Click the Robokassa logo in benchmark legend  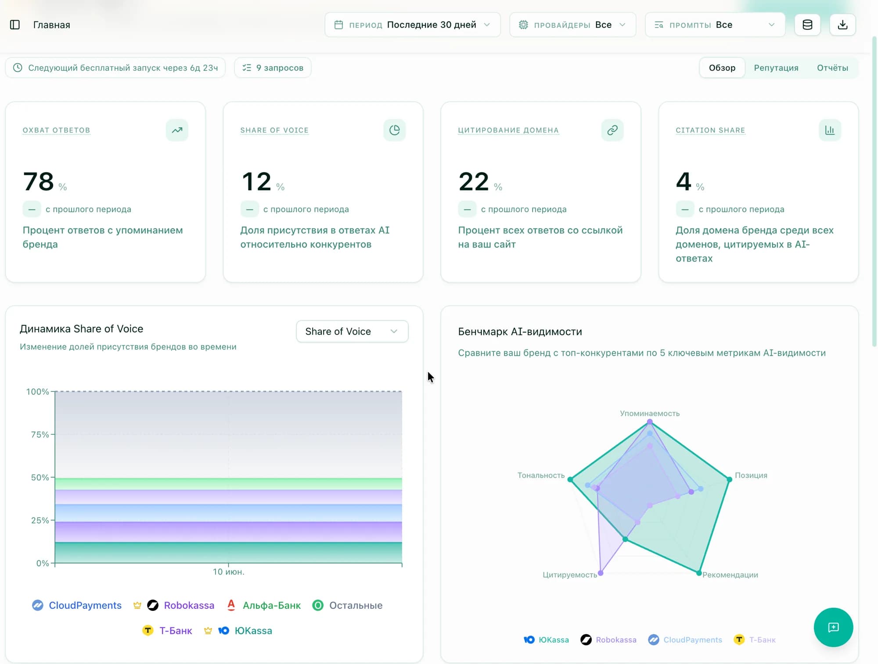click(x=586, y=640)
